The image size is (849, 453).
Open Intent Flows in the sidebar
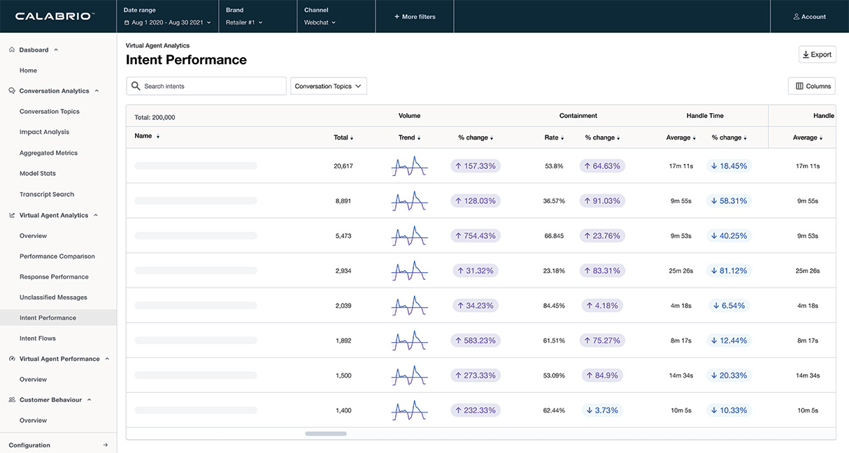click(x=38, y=339)
